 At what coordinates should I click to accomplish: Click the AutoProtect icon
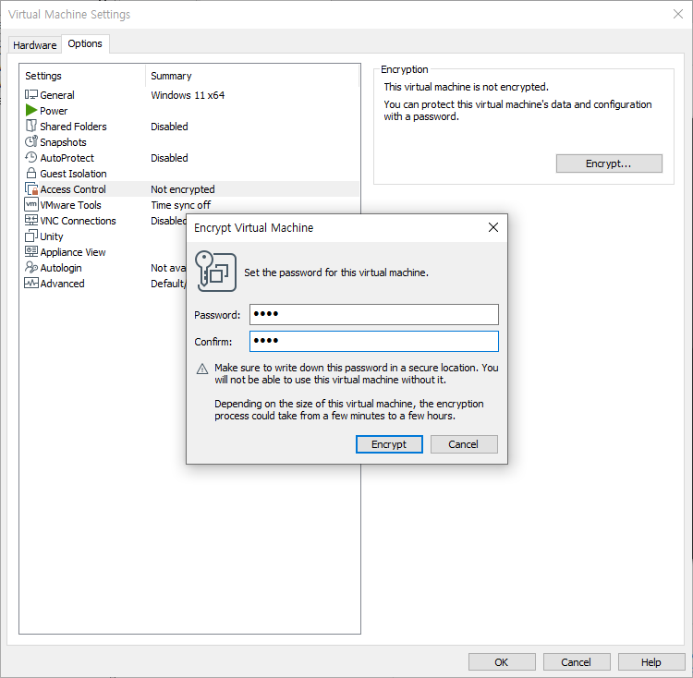pyautogui.click(x=30, y=157)
